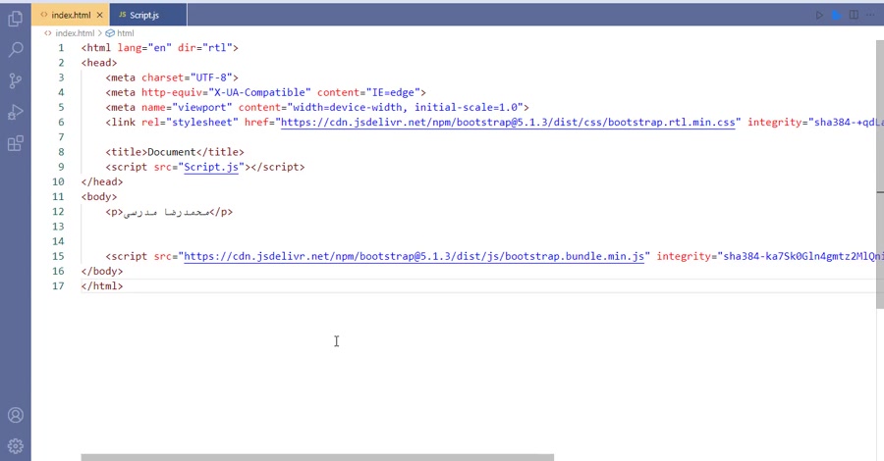Image resolution: width=884 pixels, height=461 pixels.
Task: Click the "viewport" value on line 5
Action: click(201, 108)
